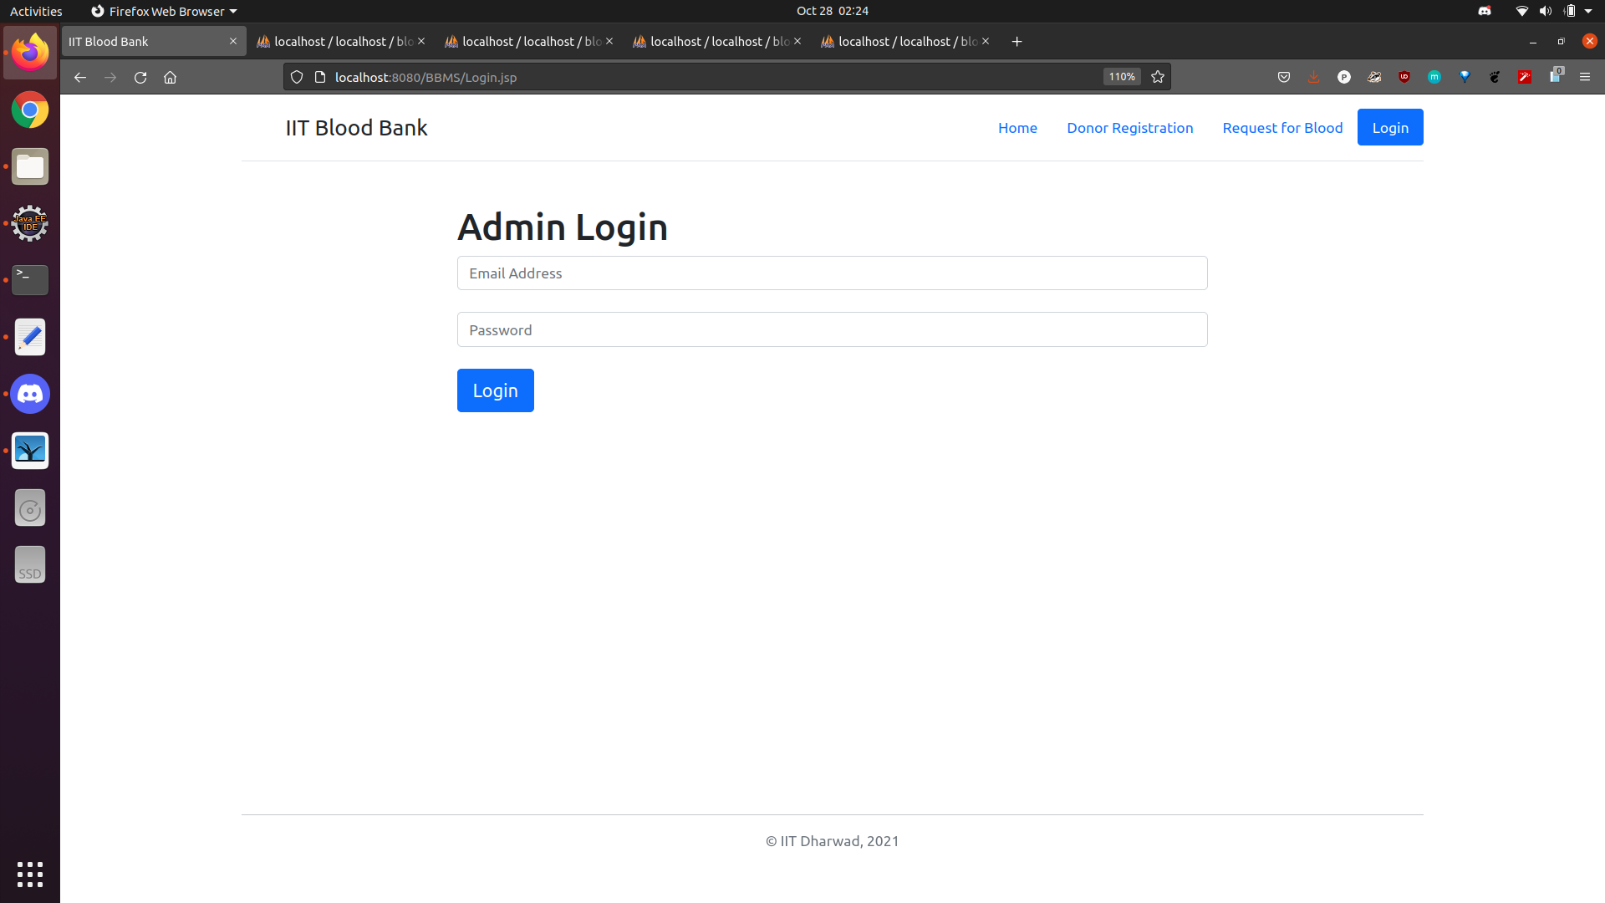Click the Request for Blood menu item
This screenshot has width=1605, height=903.
(x=1282, y=128)
